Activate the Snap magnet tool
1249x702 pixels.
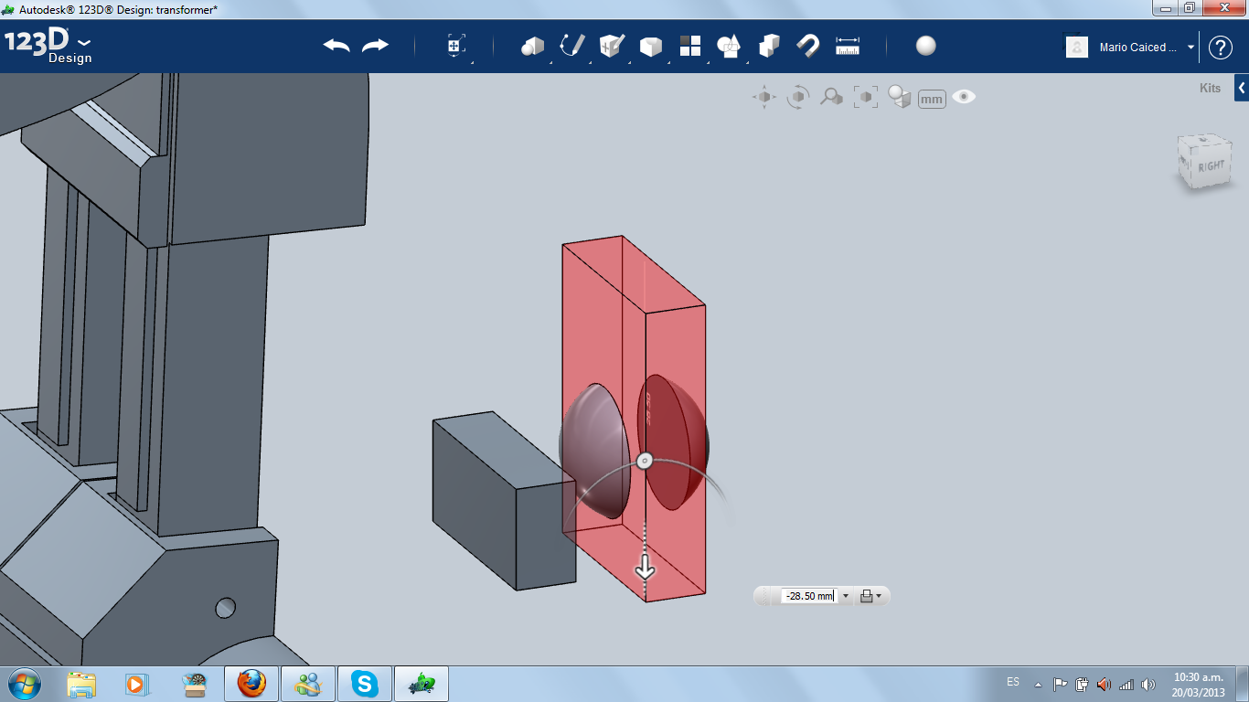(x=808, y=46)
